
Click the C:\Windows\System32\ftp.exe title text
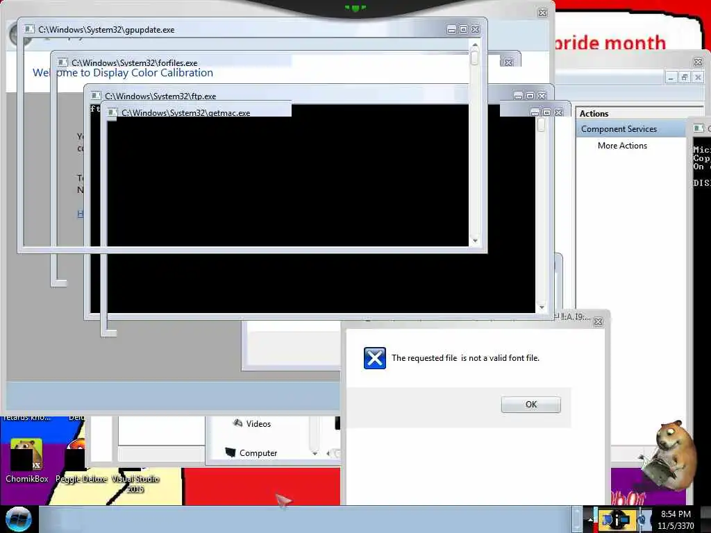coord(160,96)
